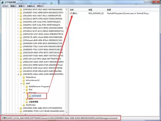Click the {20D04FE0-3AEA-1069-A2D8-08002B30309D} folder icon
161x121 pixels.
click(x=21, y=74)
